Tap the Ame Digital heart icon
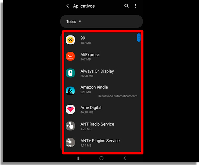199x165 pixels. point(70,109)
